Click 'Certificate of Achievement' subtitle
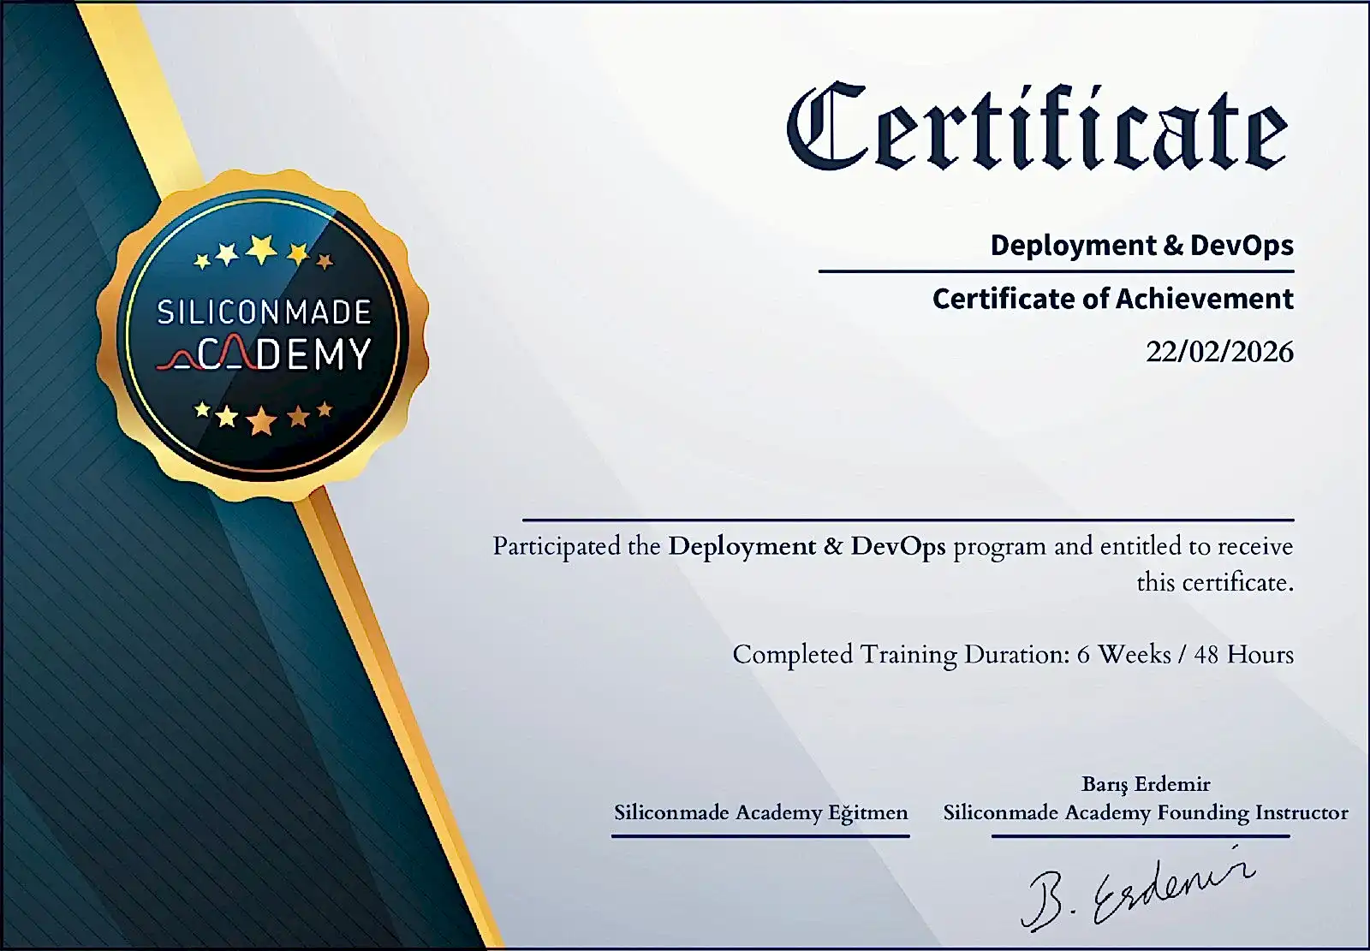Screen dimensions: 1370x951 (1112, 299)
